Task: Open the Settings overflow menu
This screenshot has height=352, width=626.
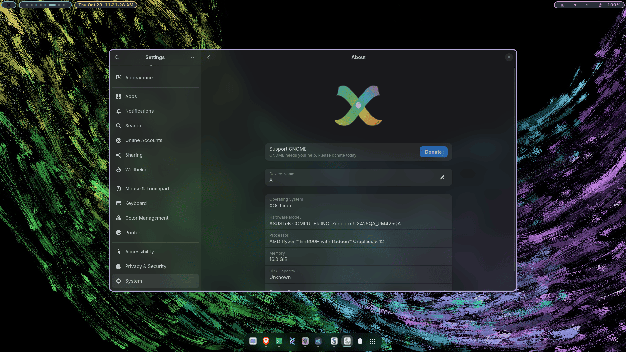Action: click(x=193, y=57)
